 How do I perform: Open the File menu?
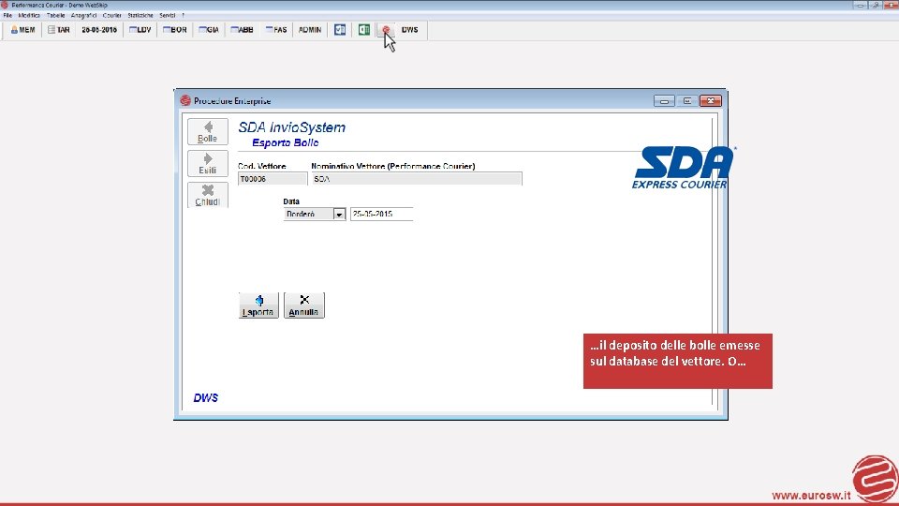point(7,16)
